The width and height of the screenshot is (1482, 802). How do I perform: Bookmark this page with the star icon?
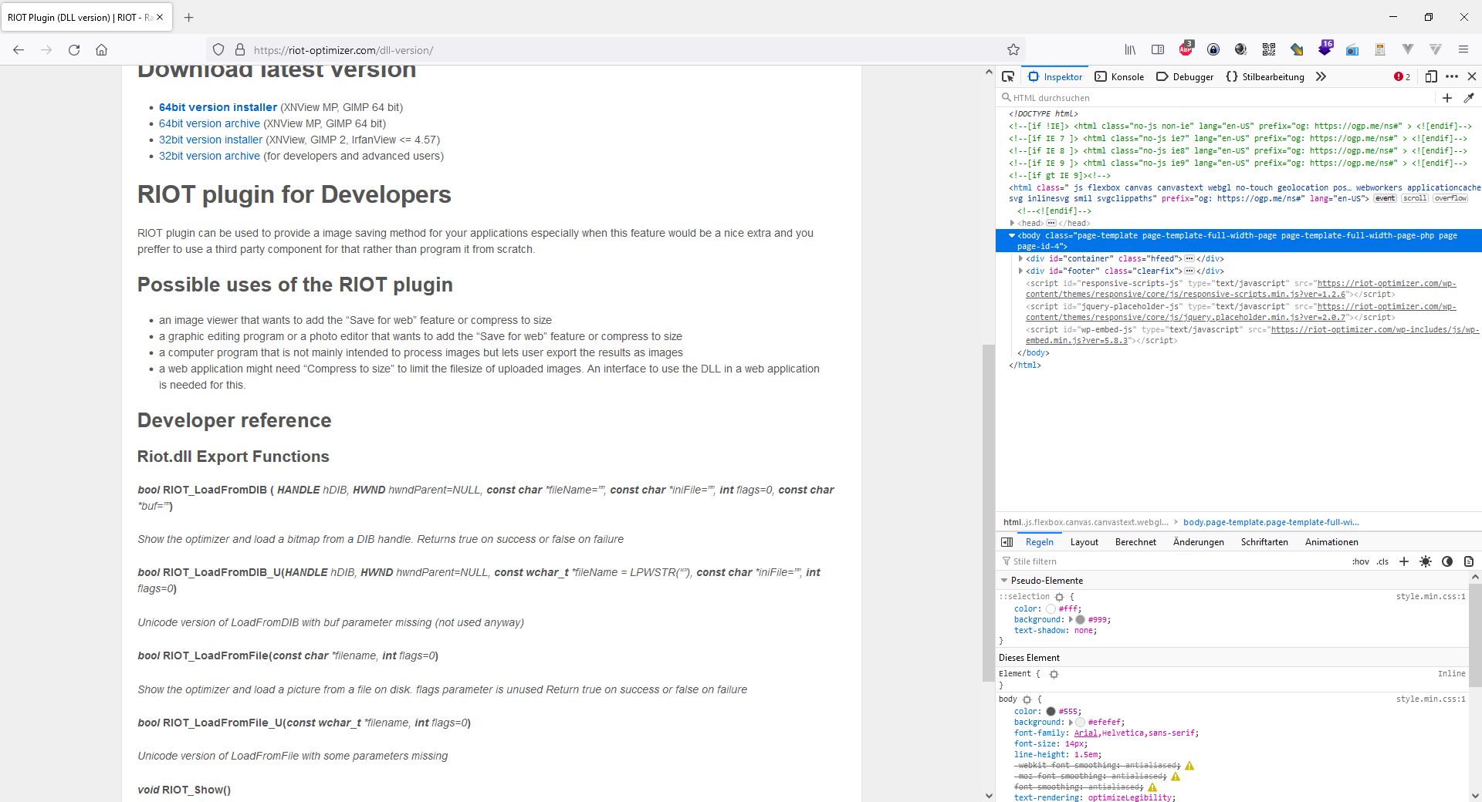tap(1013, 50)
